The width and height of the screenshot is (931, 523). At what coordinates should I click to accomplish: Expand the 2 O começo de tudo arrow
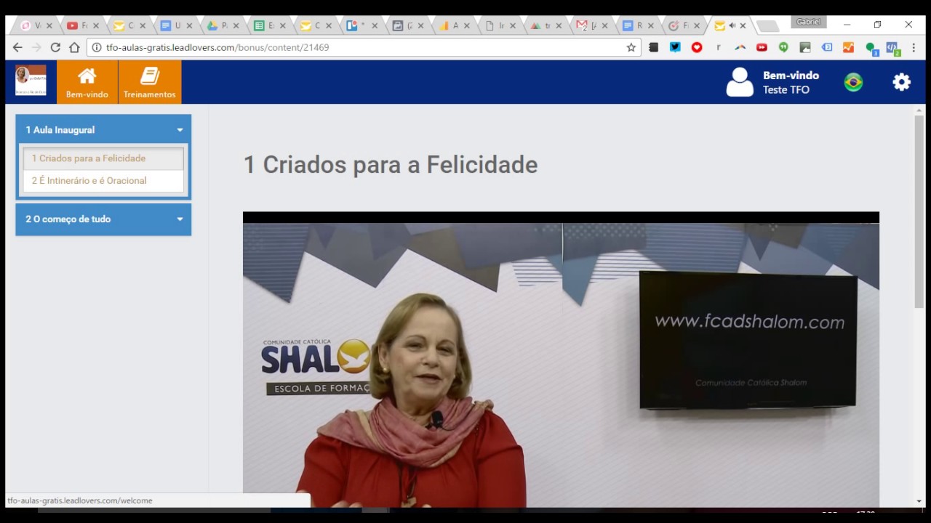[x=180, y=219]
